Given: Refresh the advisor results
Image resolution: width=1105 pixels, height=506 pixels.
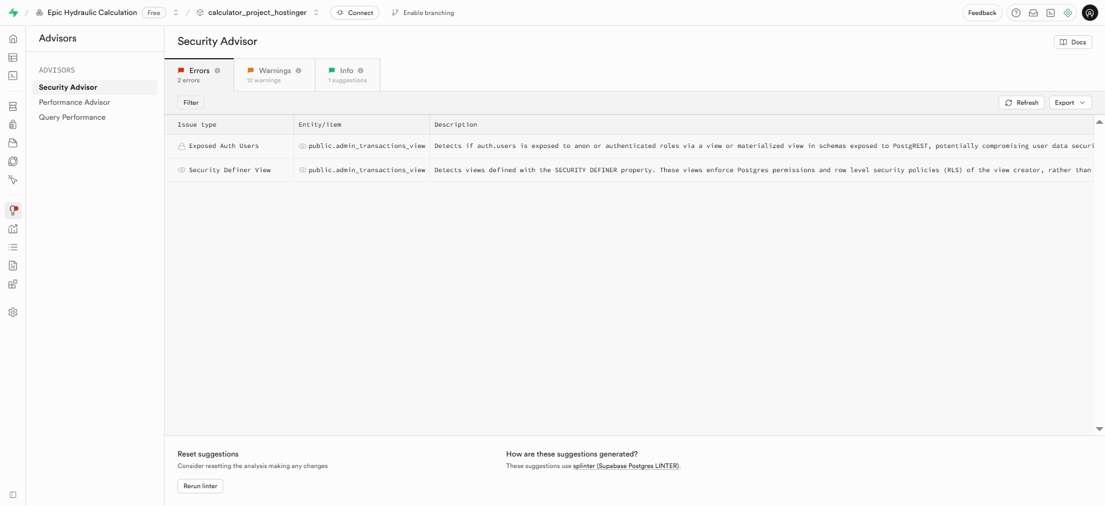Looking at the screenshot, I should pos(1022,102).
